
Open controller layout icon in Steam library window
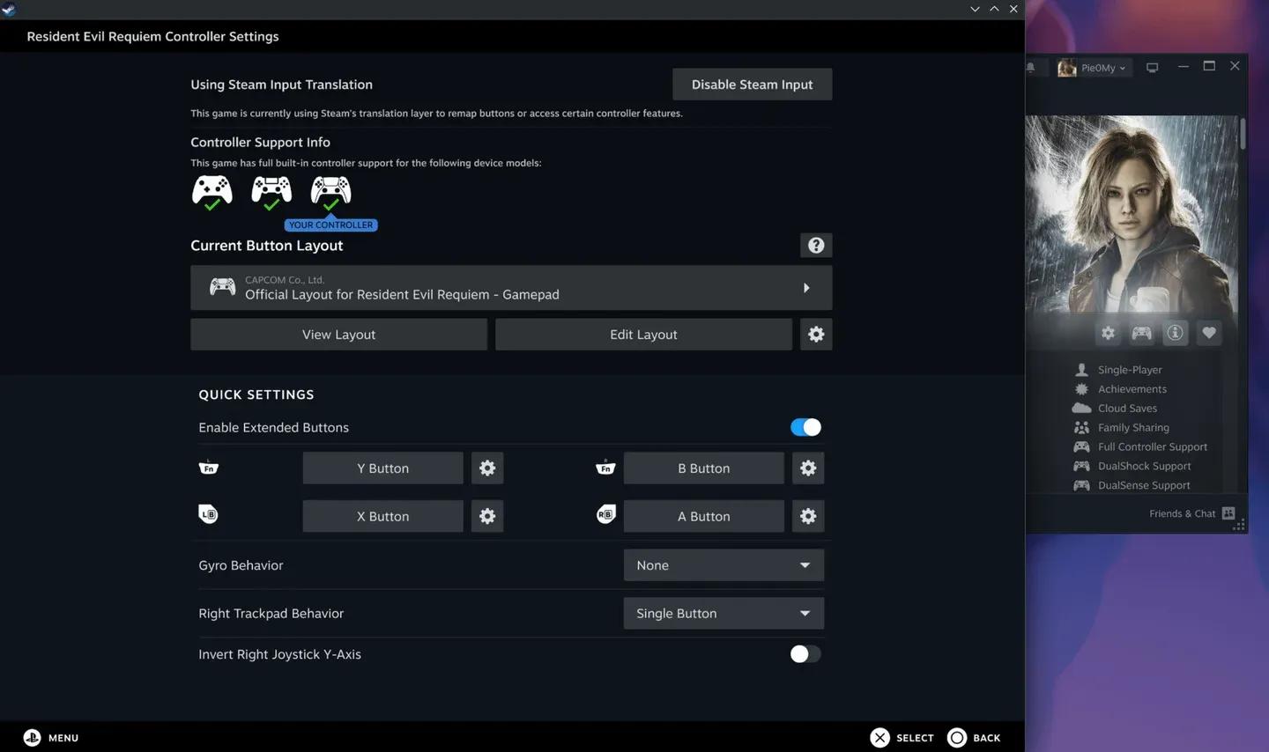pos(1141,333)
